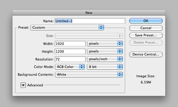
Task: Click the Width field showing 1920
Action: click(70, 44)
